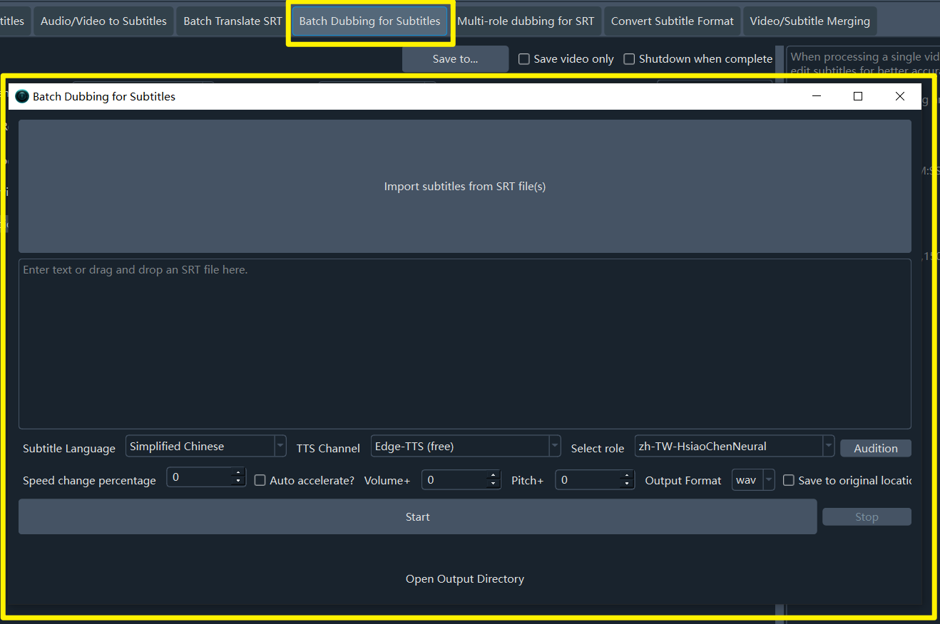
Task: Click the Start dubbing button
Action: [x=417, y=517]
